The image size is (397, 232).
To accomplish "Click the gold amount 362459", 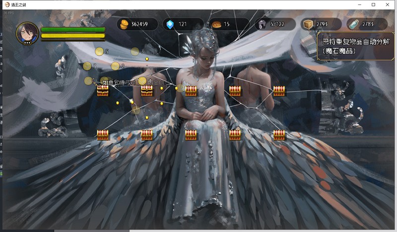I will [x=139, y=24].
